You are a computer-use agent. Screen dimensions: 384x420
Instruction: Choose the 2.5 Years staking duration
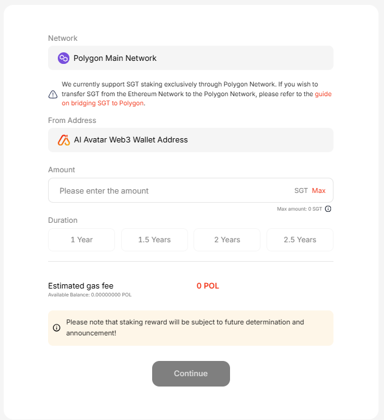pyautogui.click(x=300, y=240)
